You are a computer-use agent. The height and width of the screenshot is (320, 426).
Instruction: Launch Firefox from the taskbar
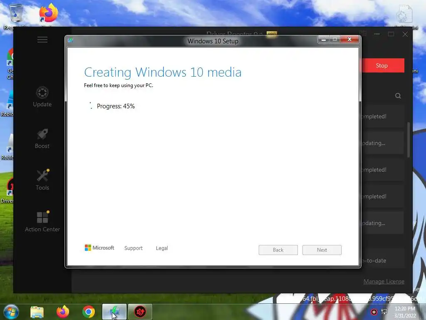point(63,312)
